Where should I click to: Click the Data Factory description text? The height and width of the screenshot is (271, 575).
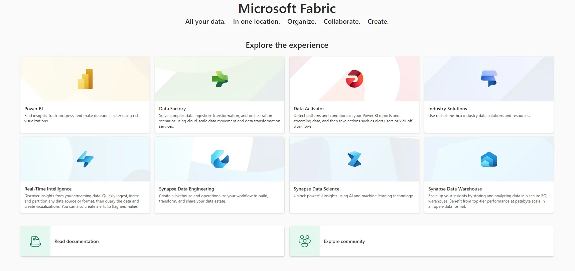(x=220, y=121)
